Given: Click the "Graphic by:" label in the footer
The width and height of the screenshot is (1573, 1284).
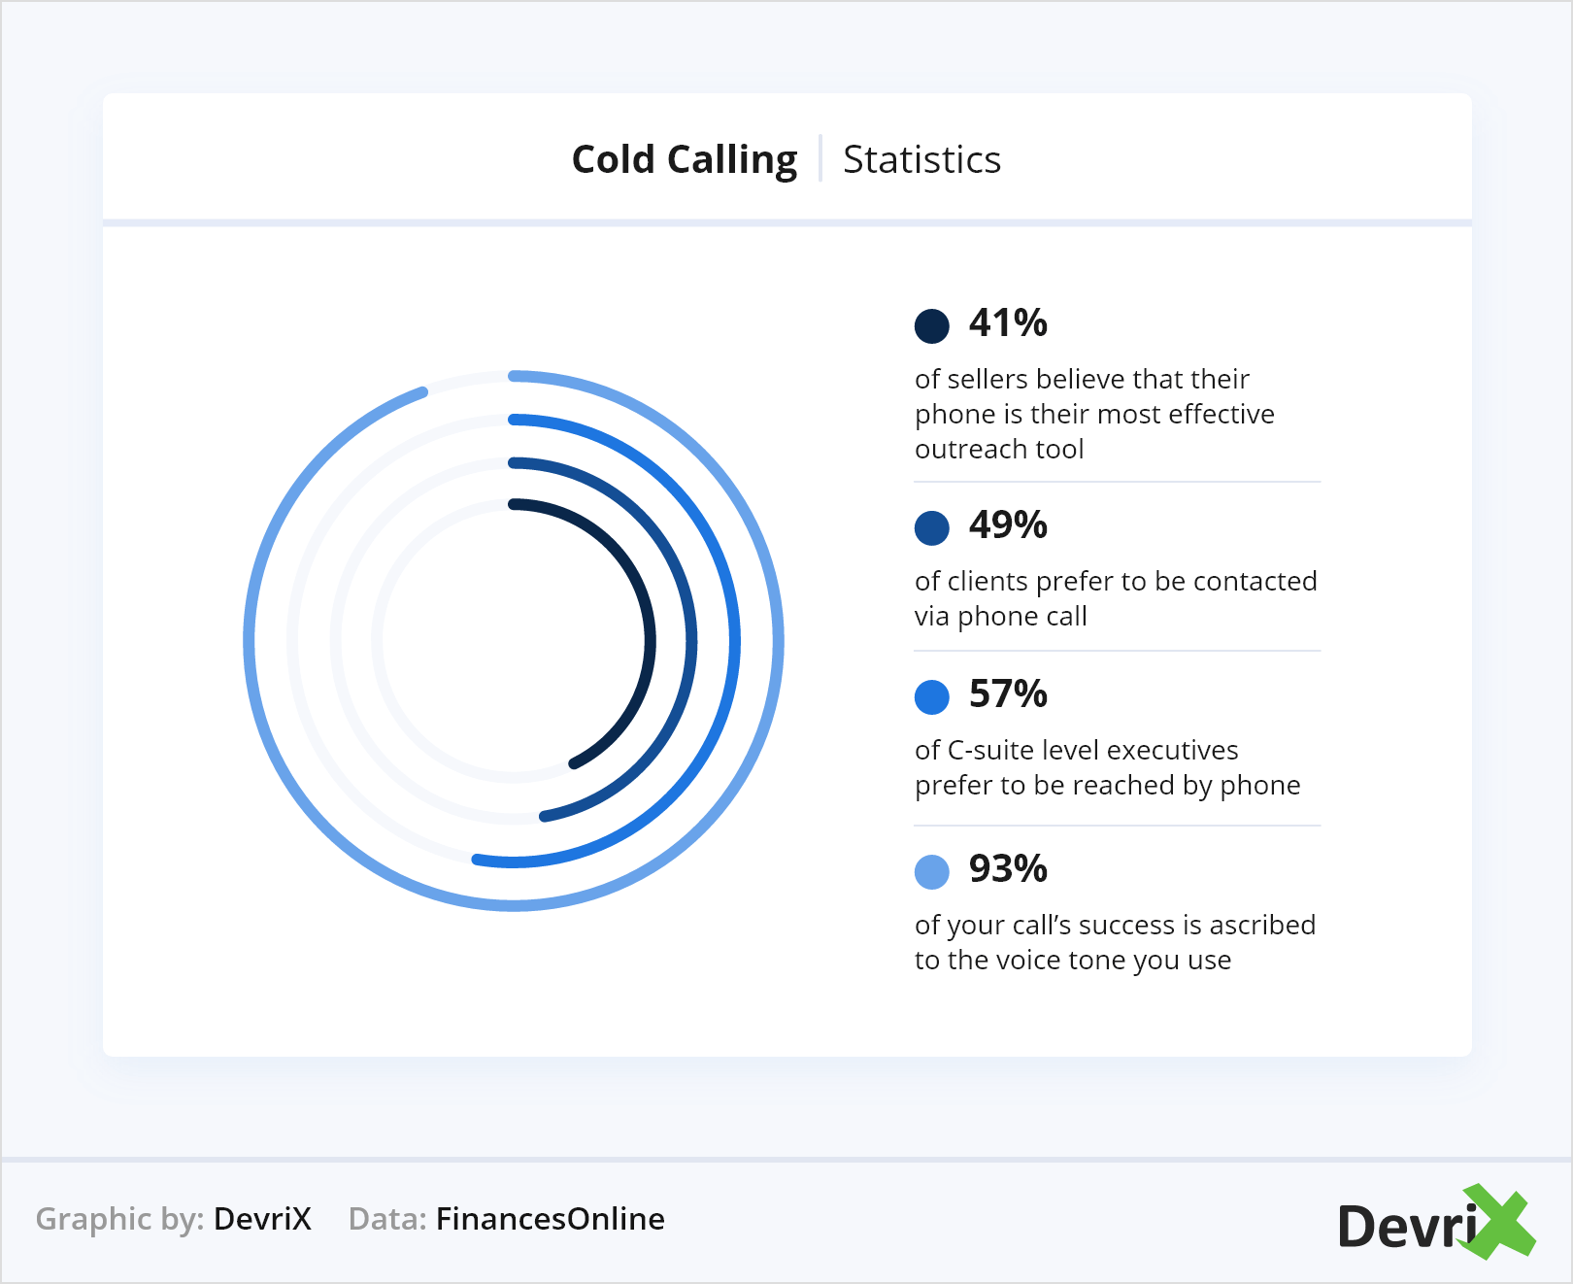Looking at the screenshot, I should click(x=119, y=1219).
